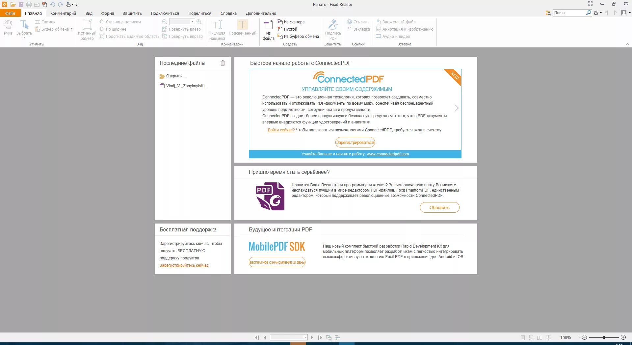Choose the По ширине fit option
The height and width of the screenshot is (345, 632).
113,29
